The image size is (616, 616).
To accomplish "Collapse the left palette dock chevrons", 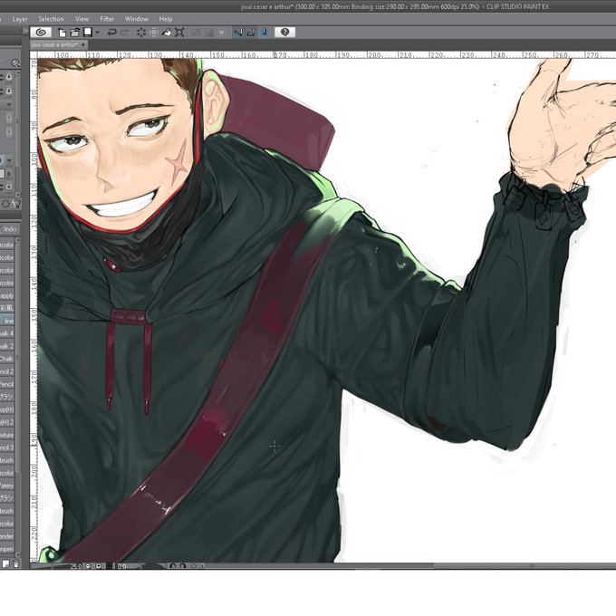I will click(25, 31).
